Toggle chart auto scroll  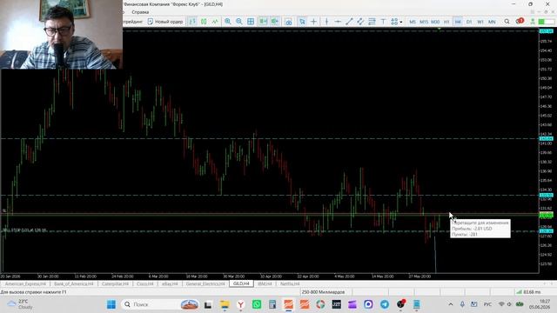(x=263, y=22)
